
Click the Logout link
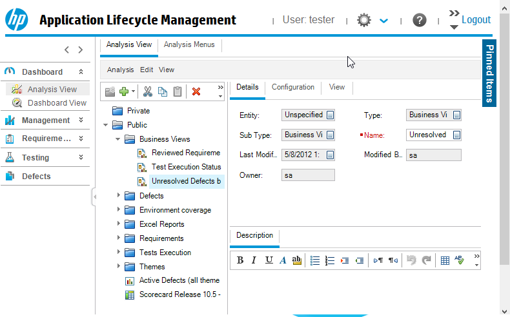click(476, 20)
